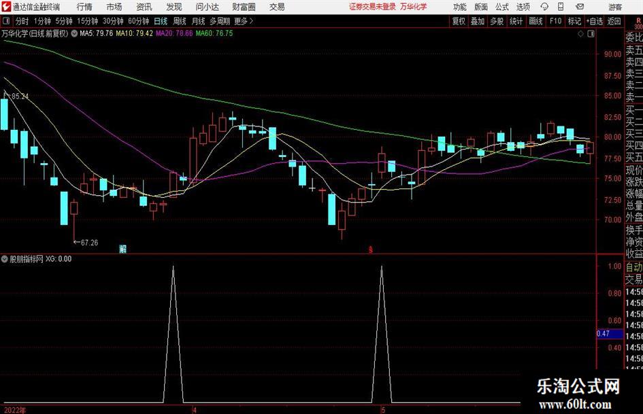The height and width of the screenshot is (414, 643).
Task: Click the MA20: 78.66 label
Action: tap(174, 33)
